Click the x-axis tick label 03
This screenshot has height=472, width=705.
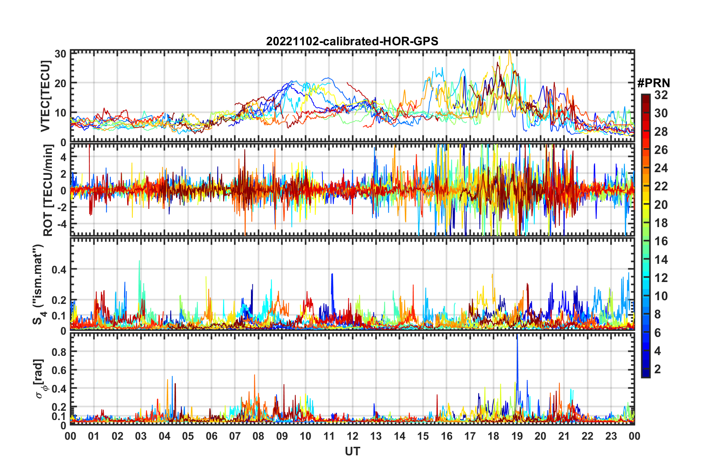click(x=141, y=436)
